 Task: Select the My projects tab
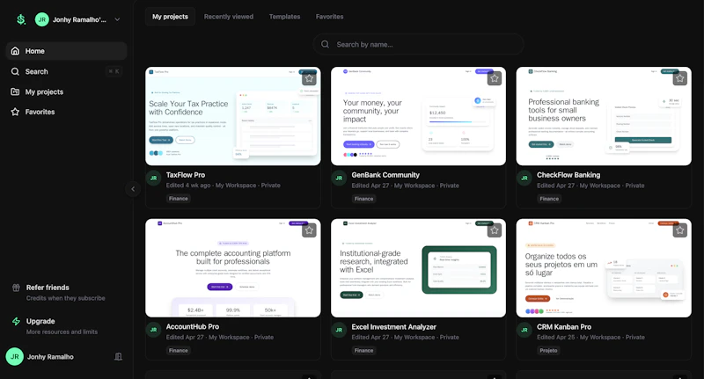click(170, 17)
